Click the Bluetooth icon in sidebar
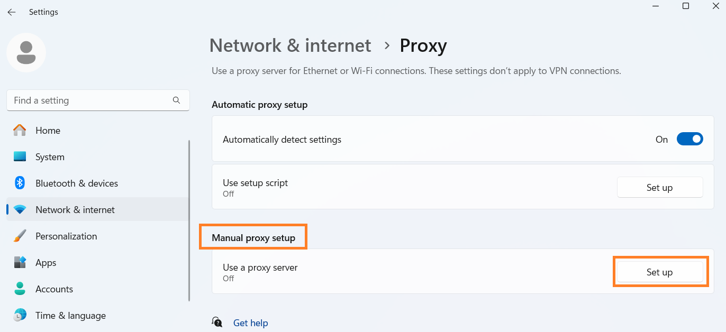Screen dimensions: 726x332 (20, 183)
